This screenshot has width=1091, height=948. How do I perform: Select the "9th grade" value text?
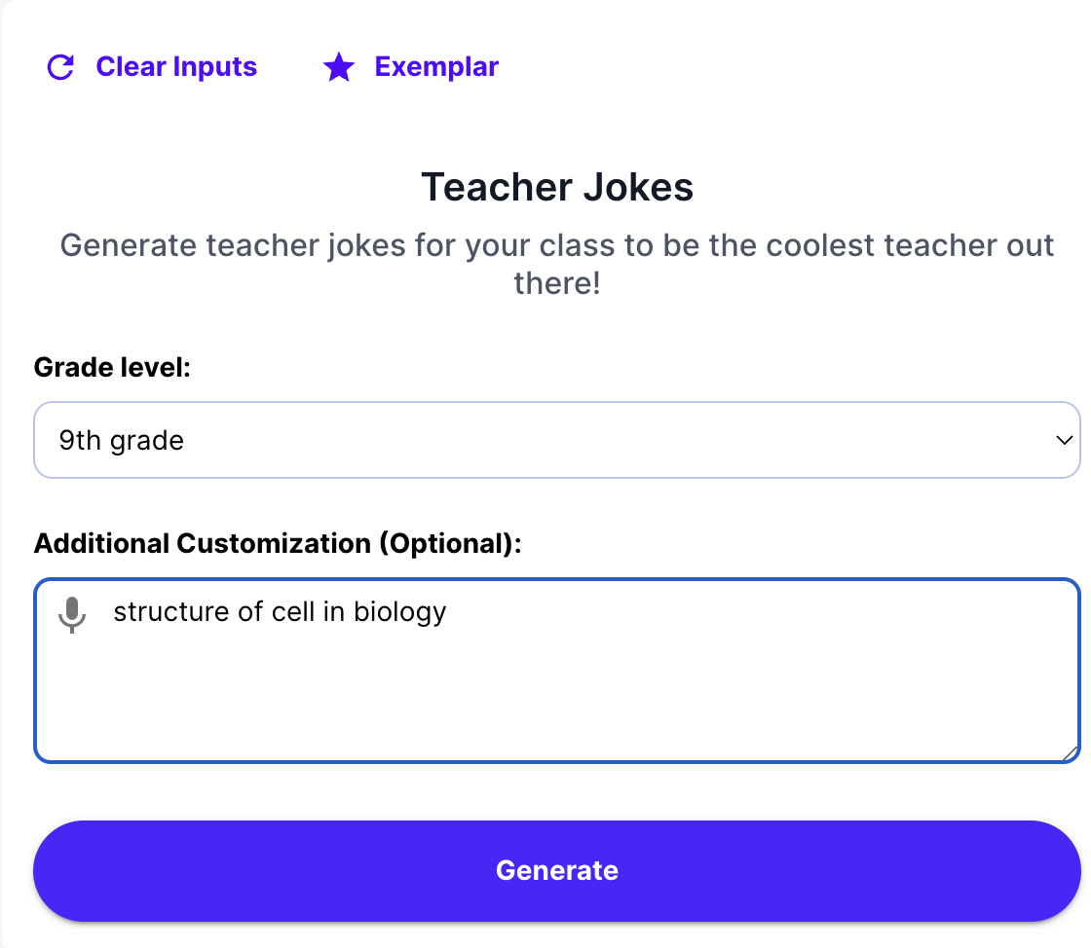(122, 441)
